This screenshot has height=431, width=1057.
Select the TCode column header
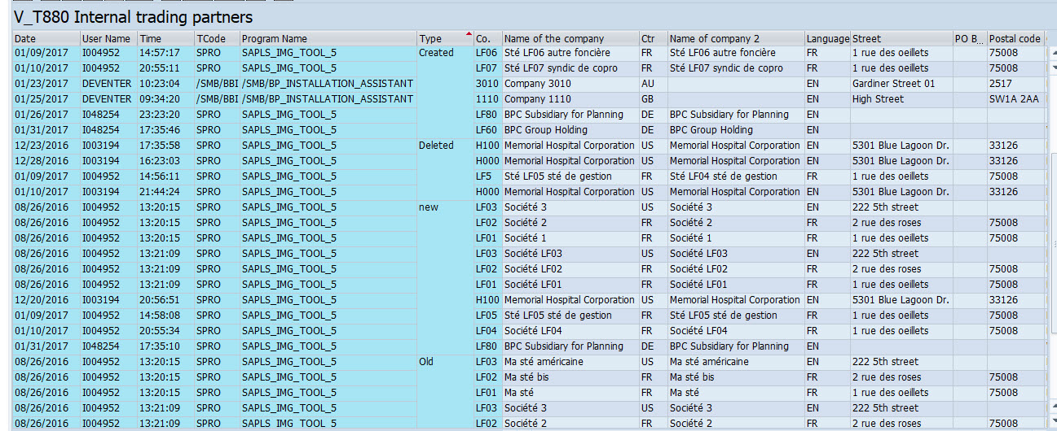(217, 38)
